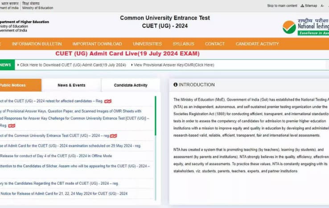The height and width of the screenshot is (208, 329).
Task: Open the Contact menu item
Action: [x=214, y=44]
